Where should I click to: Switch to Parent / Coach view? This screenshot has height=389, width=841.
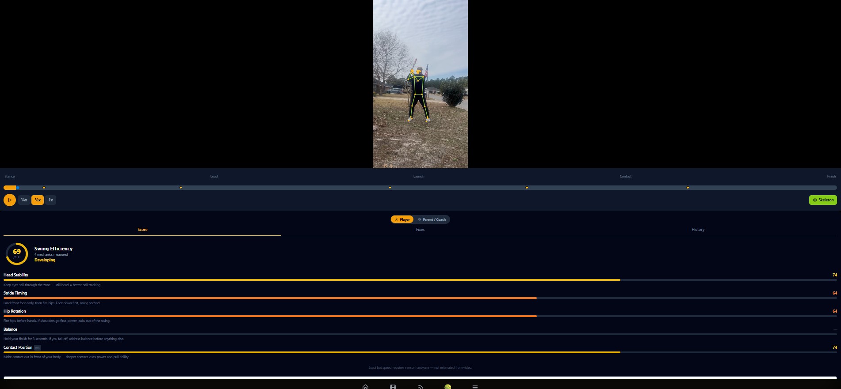coord(432,219)
